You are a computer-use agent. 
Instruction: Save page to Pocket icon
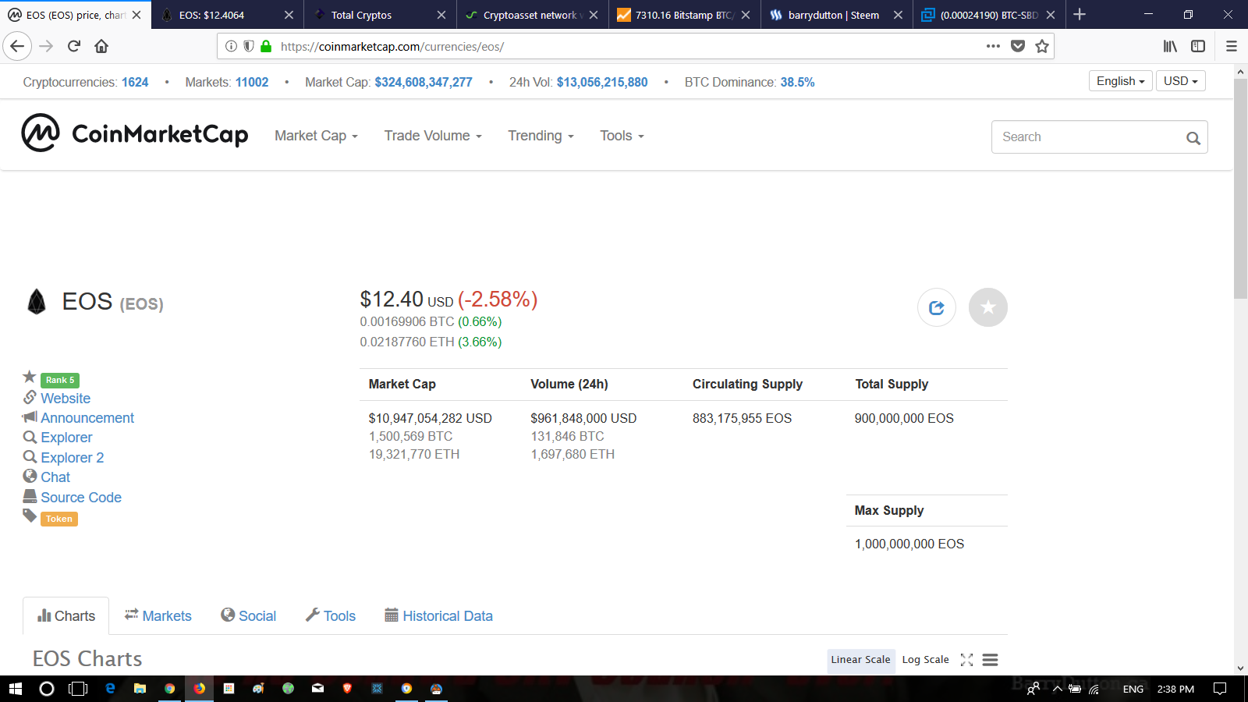point(1018,46)
